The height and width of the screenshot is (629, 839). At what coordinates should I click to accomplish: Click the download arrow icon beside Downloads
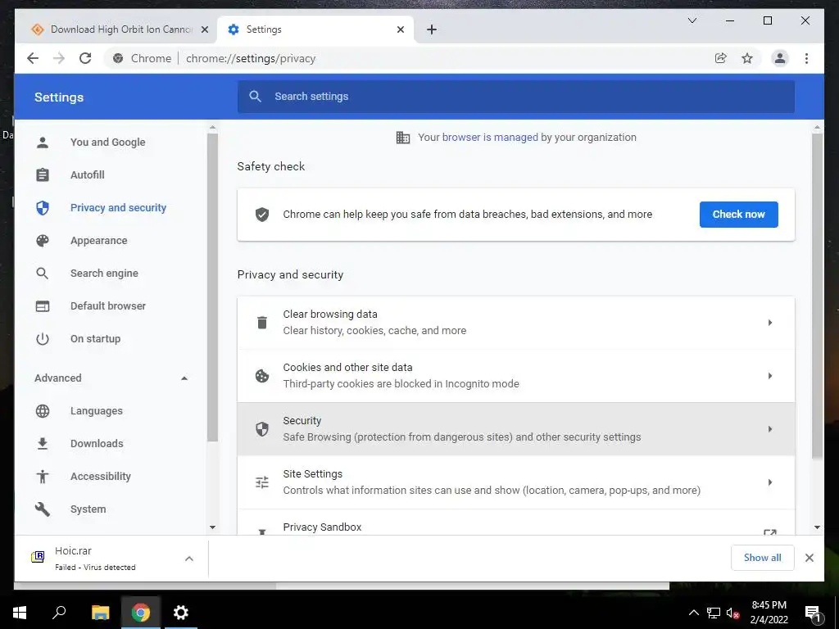[43, 443]
